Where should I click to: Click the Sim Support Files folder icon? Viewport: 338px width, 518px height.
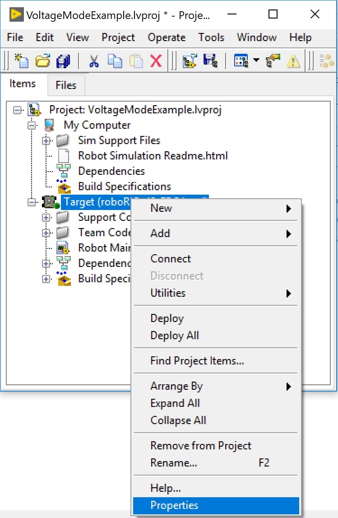[x=63, y=140]
